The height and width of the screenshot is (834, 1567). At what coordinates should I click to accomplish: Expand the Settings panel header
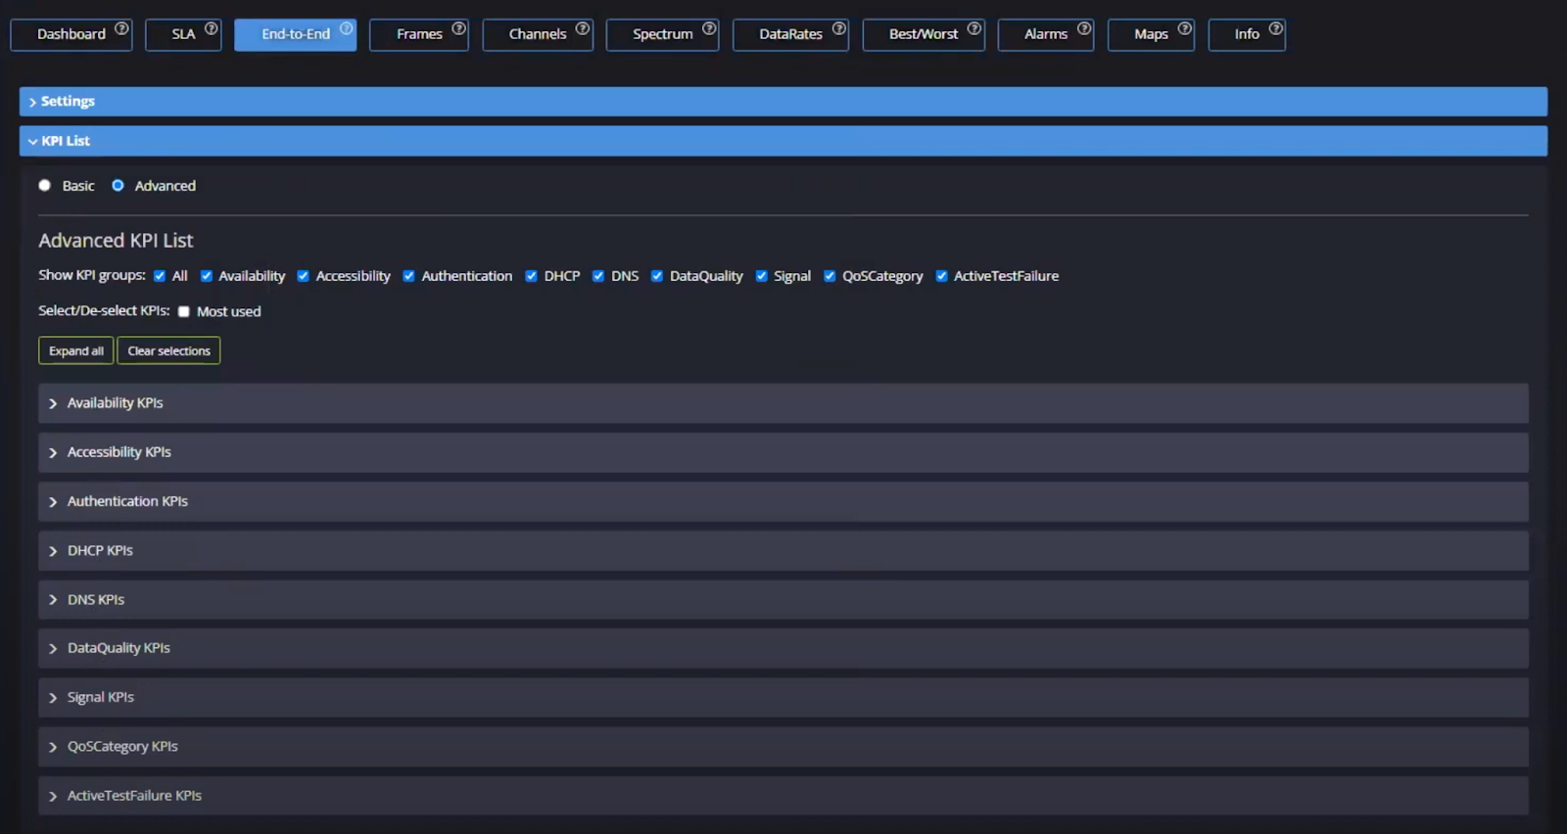(68, 102)
